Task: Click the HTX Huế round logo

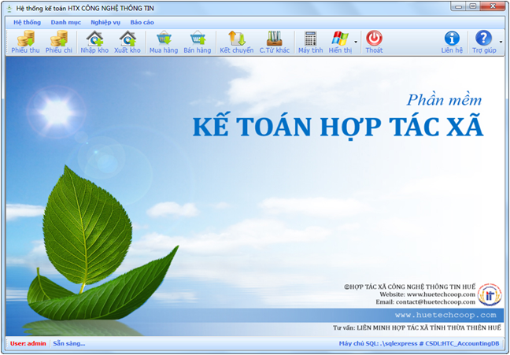Action: coord(490,295)
